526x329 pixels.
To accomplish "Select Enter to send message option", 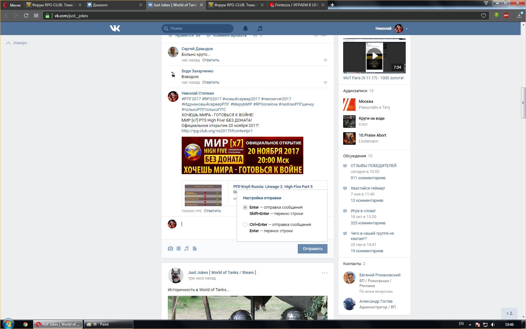I will (x=245, y=207).
